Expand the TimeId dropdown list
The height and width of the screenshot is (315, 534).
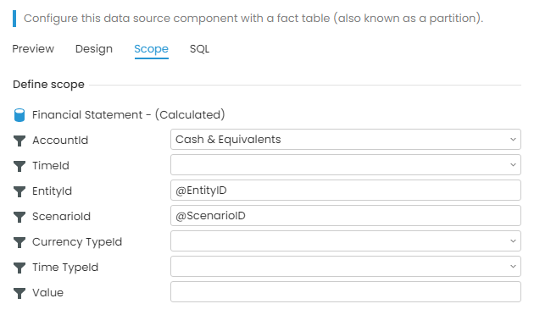click(345, 164)
